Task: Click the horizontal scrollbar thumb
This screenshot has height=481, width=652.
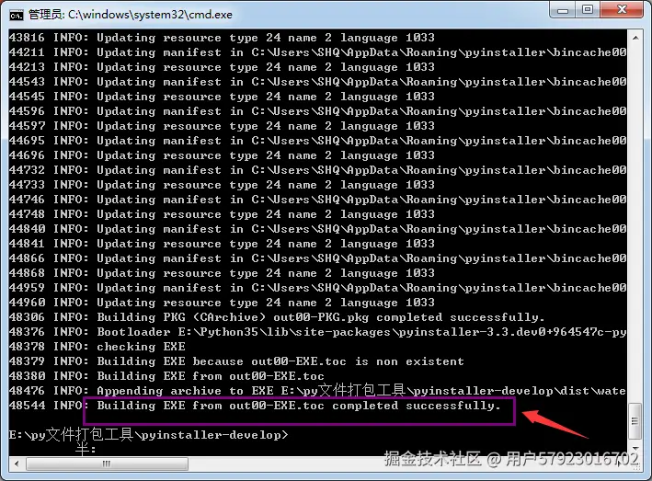Action: (x=107, y=464)
